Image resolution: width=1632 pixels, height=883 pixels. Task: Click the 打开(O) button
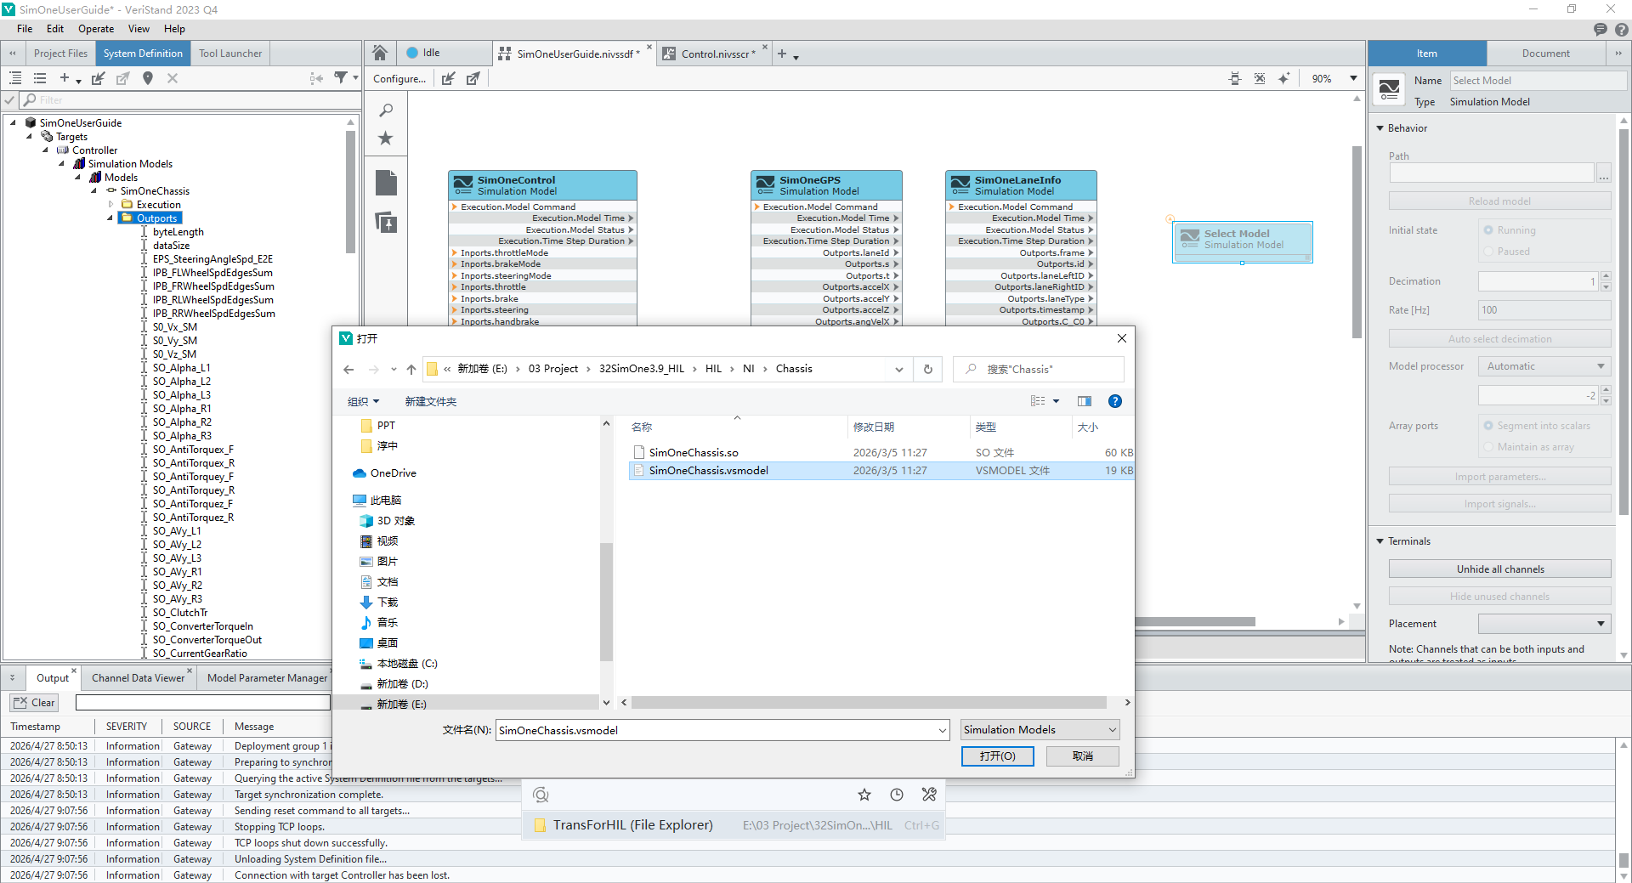point(998,756)
